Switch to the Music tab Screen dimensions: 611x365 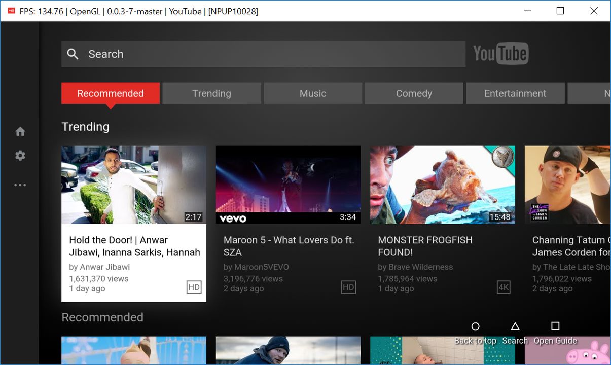[x=313, y=93]
